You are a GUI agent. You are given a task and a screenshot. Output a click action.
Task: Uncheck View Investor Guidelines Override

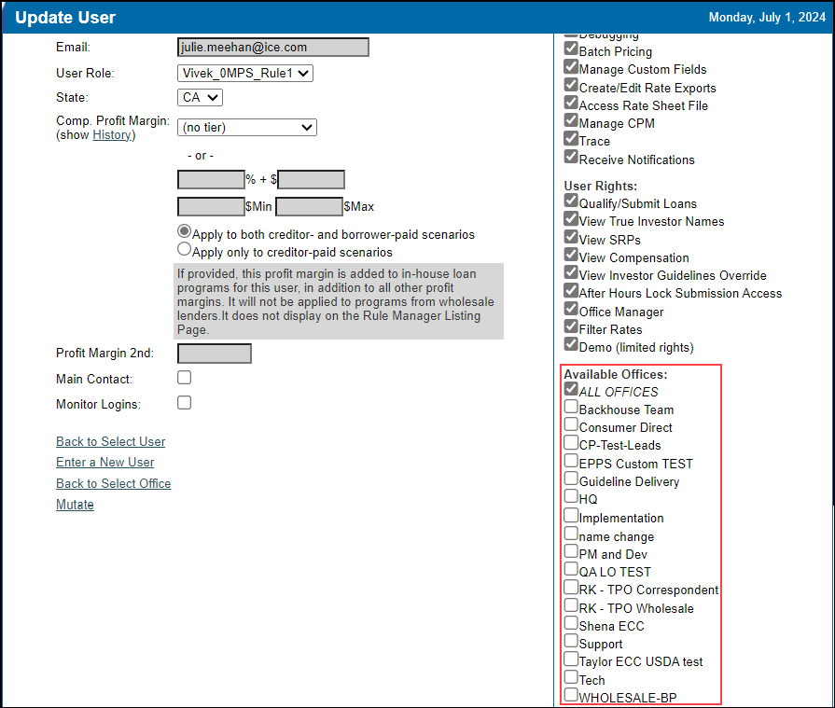571,272
